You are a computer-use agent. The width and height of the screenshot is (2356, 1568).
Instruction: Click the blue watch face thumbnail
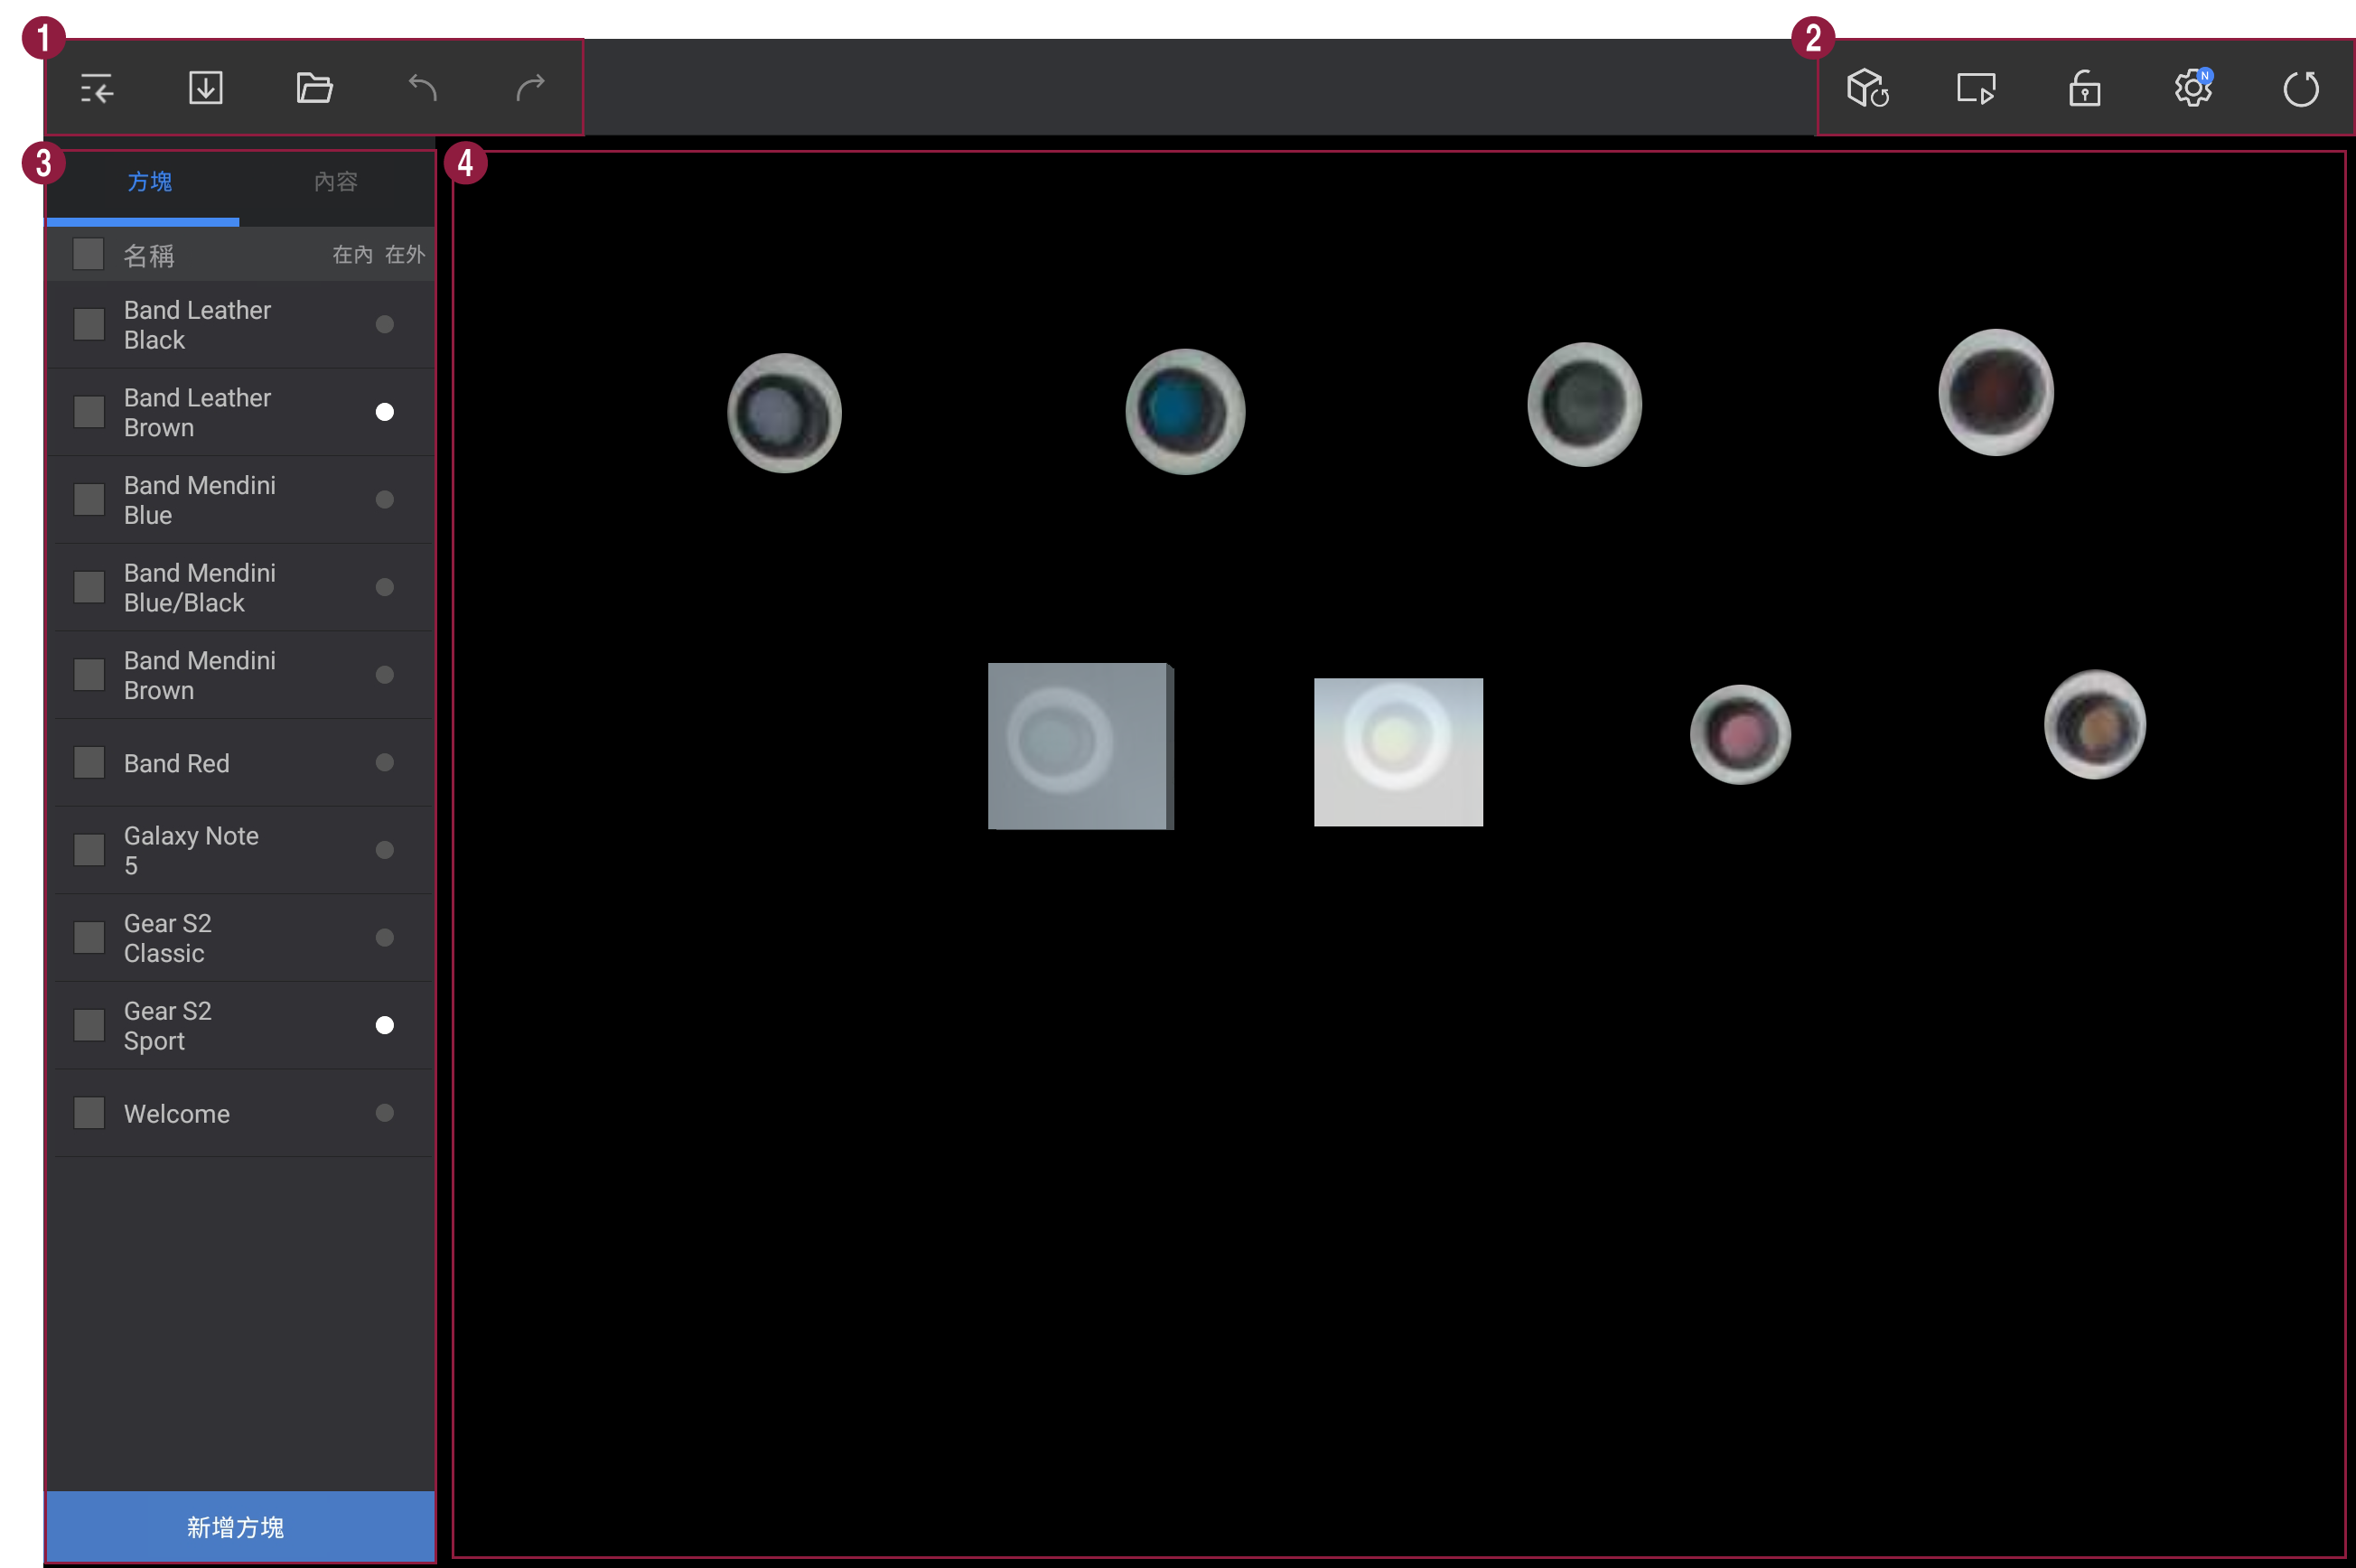click(1185, 411)
